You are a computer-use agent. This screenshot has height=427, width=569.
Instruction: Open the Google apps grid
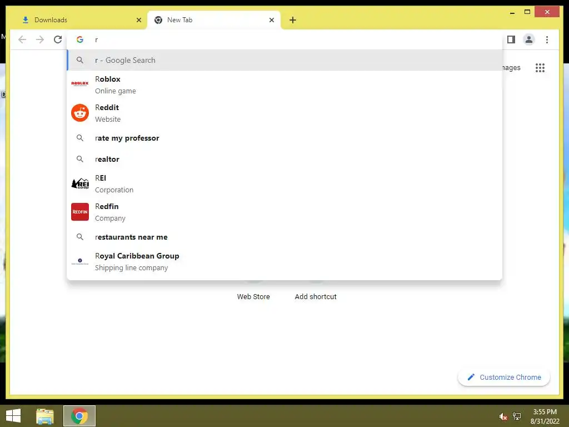click(x=540, y=68)
